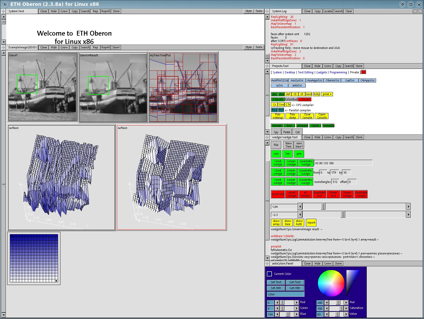The width and height of the screenshot is (424, 319).
Task: Click the move handle icon of the wedge/wedge.Tool viewer
Action: [267, 137]
